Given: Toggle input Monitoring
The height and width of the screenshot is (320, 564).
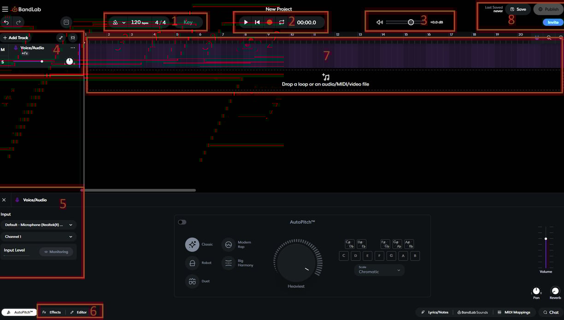Looking at the screenshot, I should [x=56, y=251].
